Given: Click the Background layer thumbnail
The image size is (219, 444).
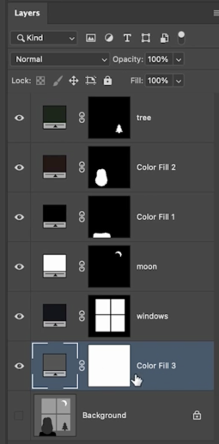Looking at the screenshot, I should [x=55, y=415].
